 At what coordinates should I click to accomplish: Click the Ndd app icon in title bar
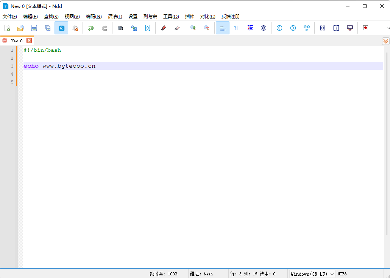tap(5, 6)
